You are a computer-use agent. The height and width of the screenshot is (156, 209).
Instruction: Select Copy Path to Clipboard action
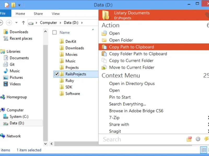pyautogui.click(x=154, y=47)
